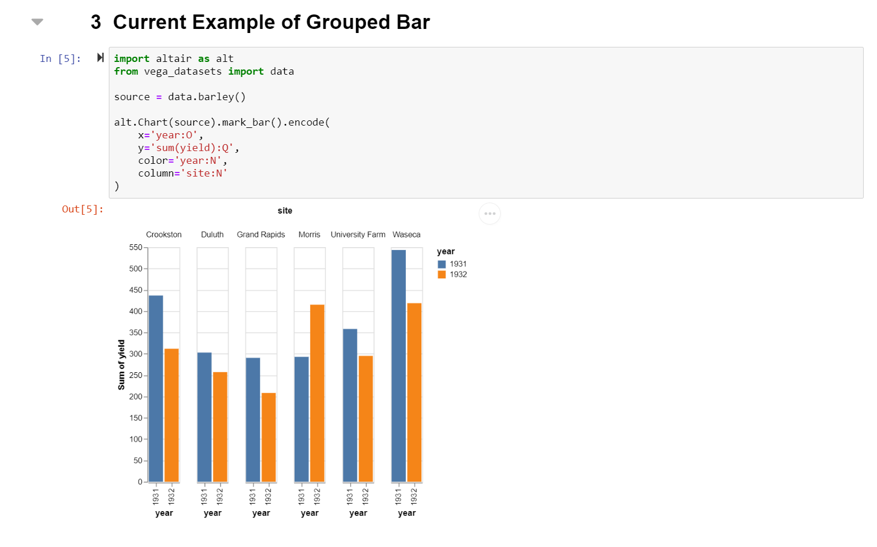Click the University Farm column label
Screen dimensions: 877x547
coord(358,234)
